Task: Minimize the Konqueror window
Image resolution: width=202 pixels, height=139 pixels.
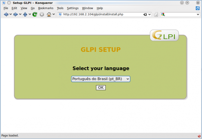Action: coord(182,3)
